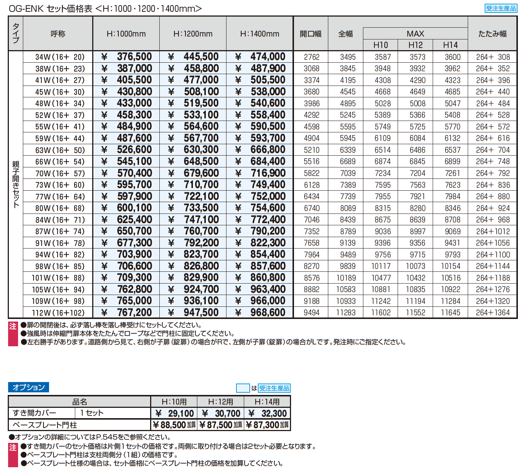Viewport: 526px width, 472px height.
Task: Click the price ¥826,800
Action: pos(193,266)
